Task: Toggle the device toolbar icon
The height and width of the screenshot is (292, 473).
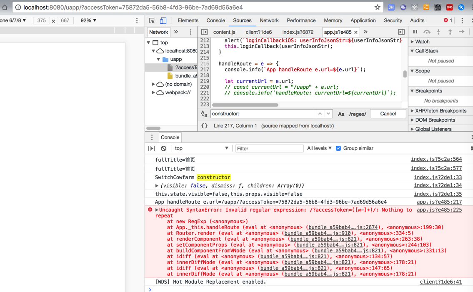Action: (163, 20)
